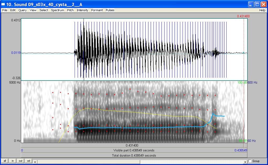The image size is (268, 165).
Task: Click the 600 Hz pitch range label
Action: tap(253, 82)
